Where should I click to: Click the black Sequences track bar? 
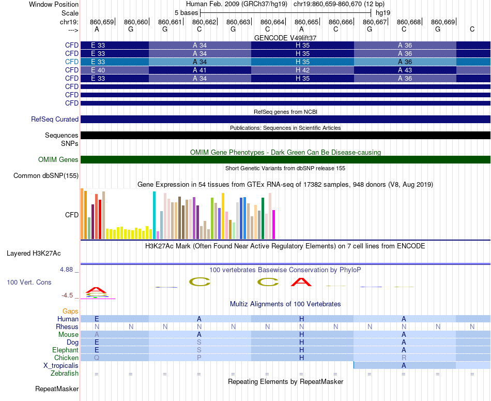click(x=285, y=135)
